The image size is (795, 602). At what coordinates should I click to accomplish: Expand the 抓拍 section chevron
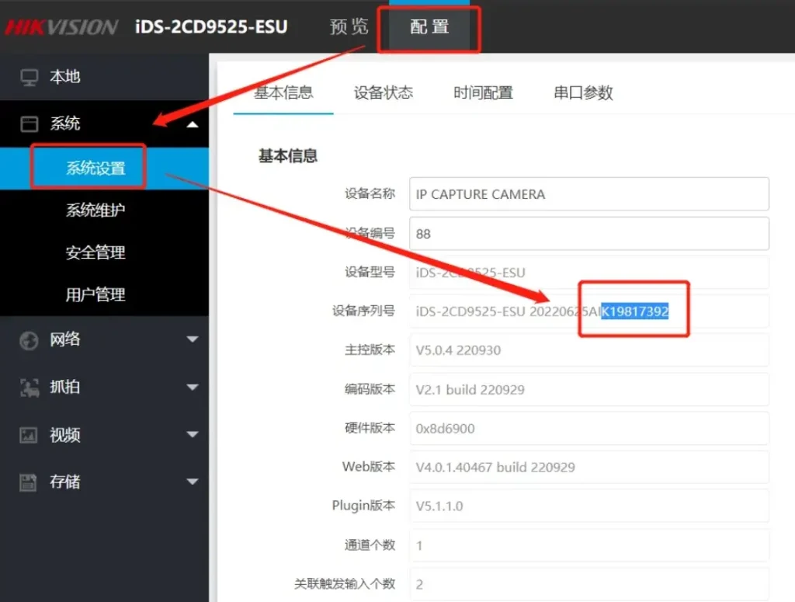coord(193,388)
